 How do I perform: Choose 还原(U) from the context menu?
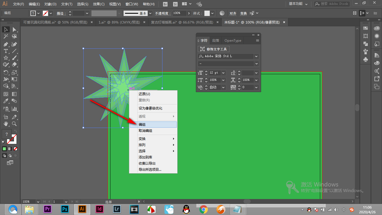153,94
